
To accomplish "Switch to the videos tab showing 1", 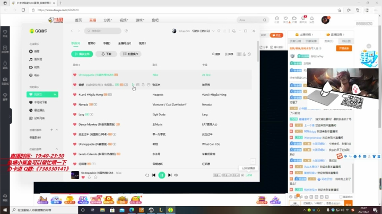I will [x=142, y=43].
